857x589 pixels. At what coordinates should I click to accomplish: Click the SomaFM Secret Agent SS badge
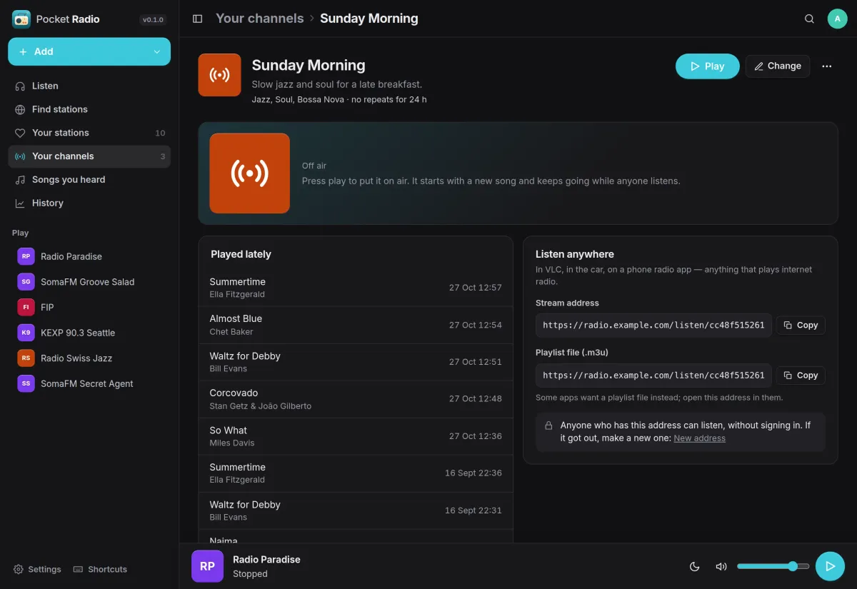(x=26, y=383)
